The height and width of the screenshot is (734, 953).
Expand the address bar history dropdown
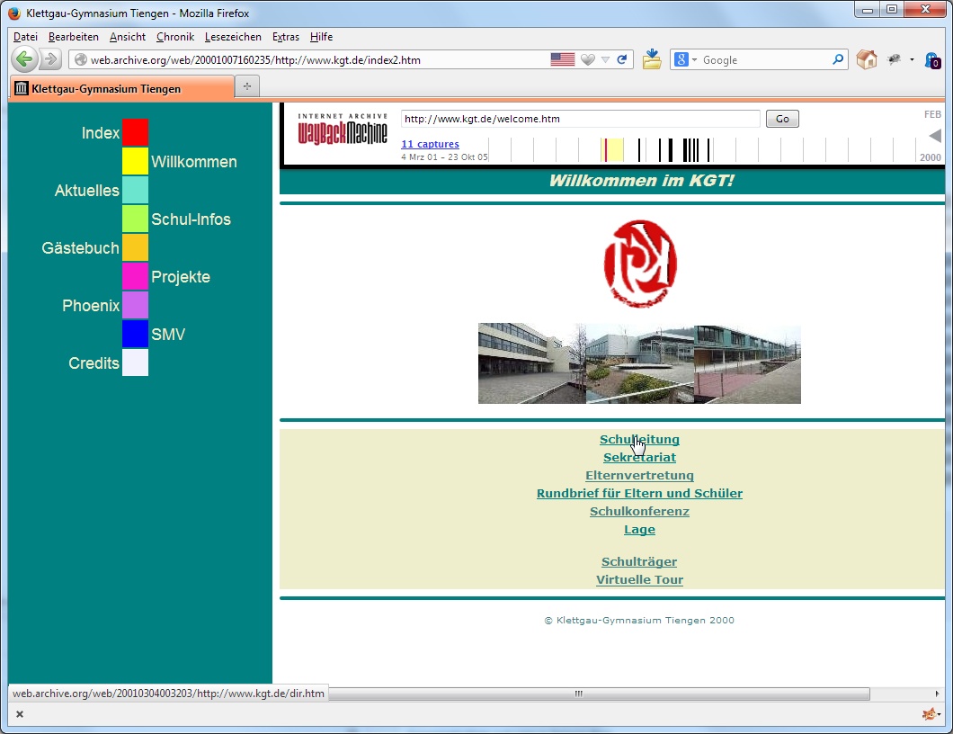click(605, 60)
